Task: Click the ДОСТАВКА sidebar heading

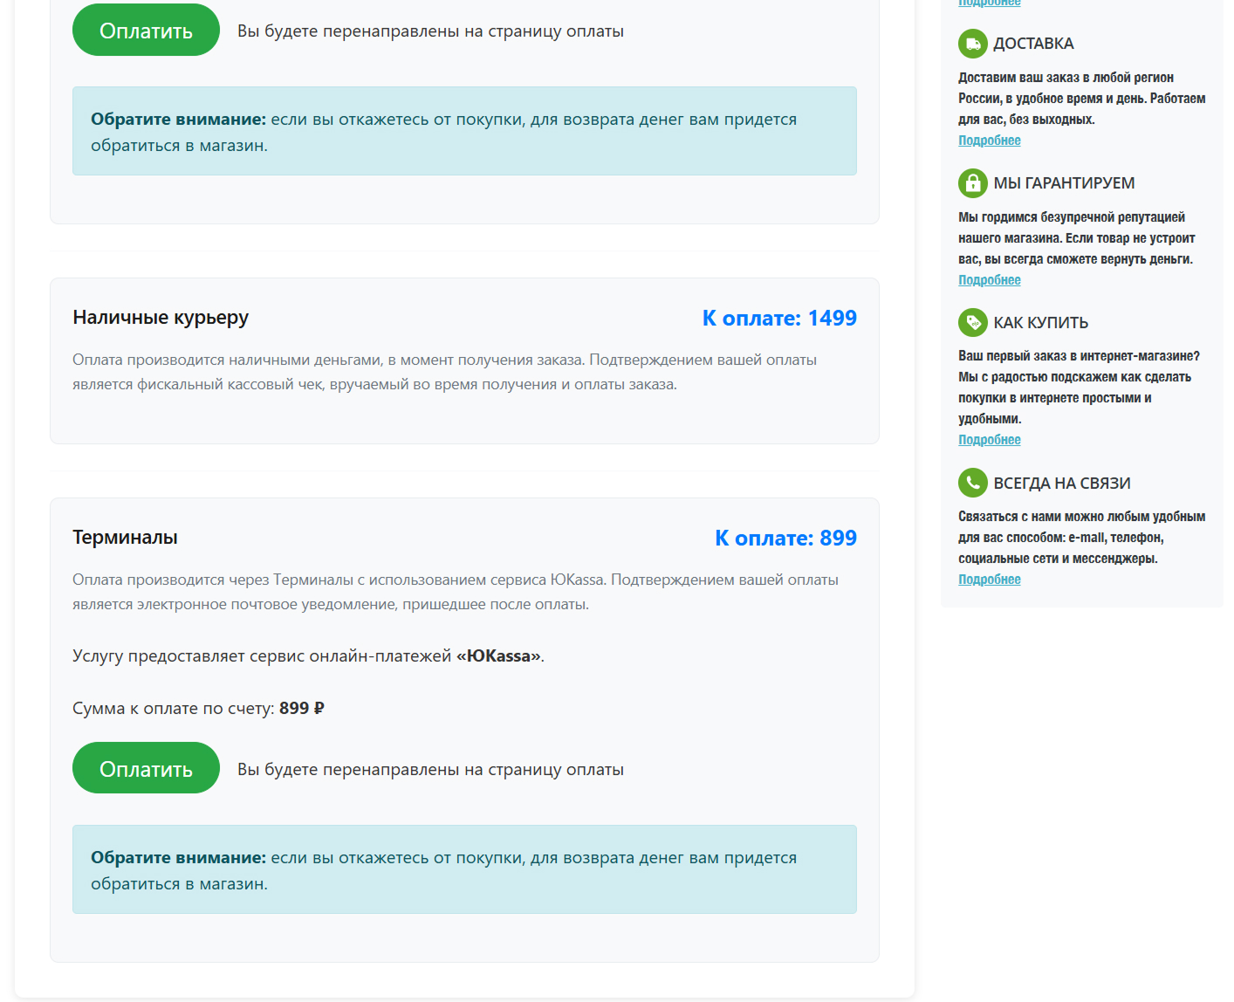Action: [1033, 43]
